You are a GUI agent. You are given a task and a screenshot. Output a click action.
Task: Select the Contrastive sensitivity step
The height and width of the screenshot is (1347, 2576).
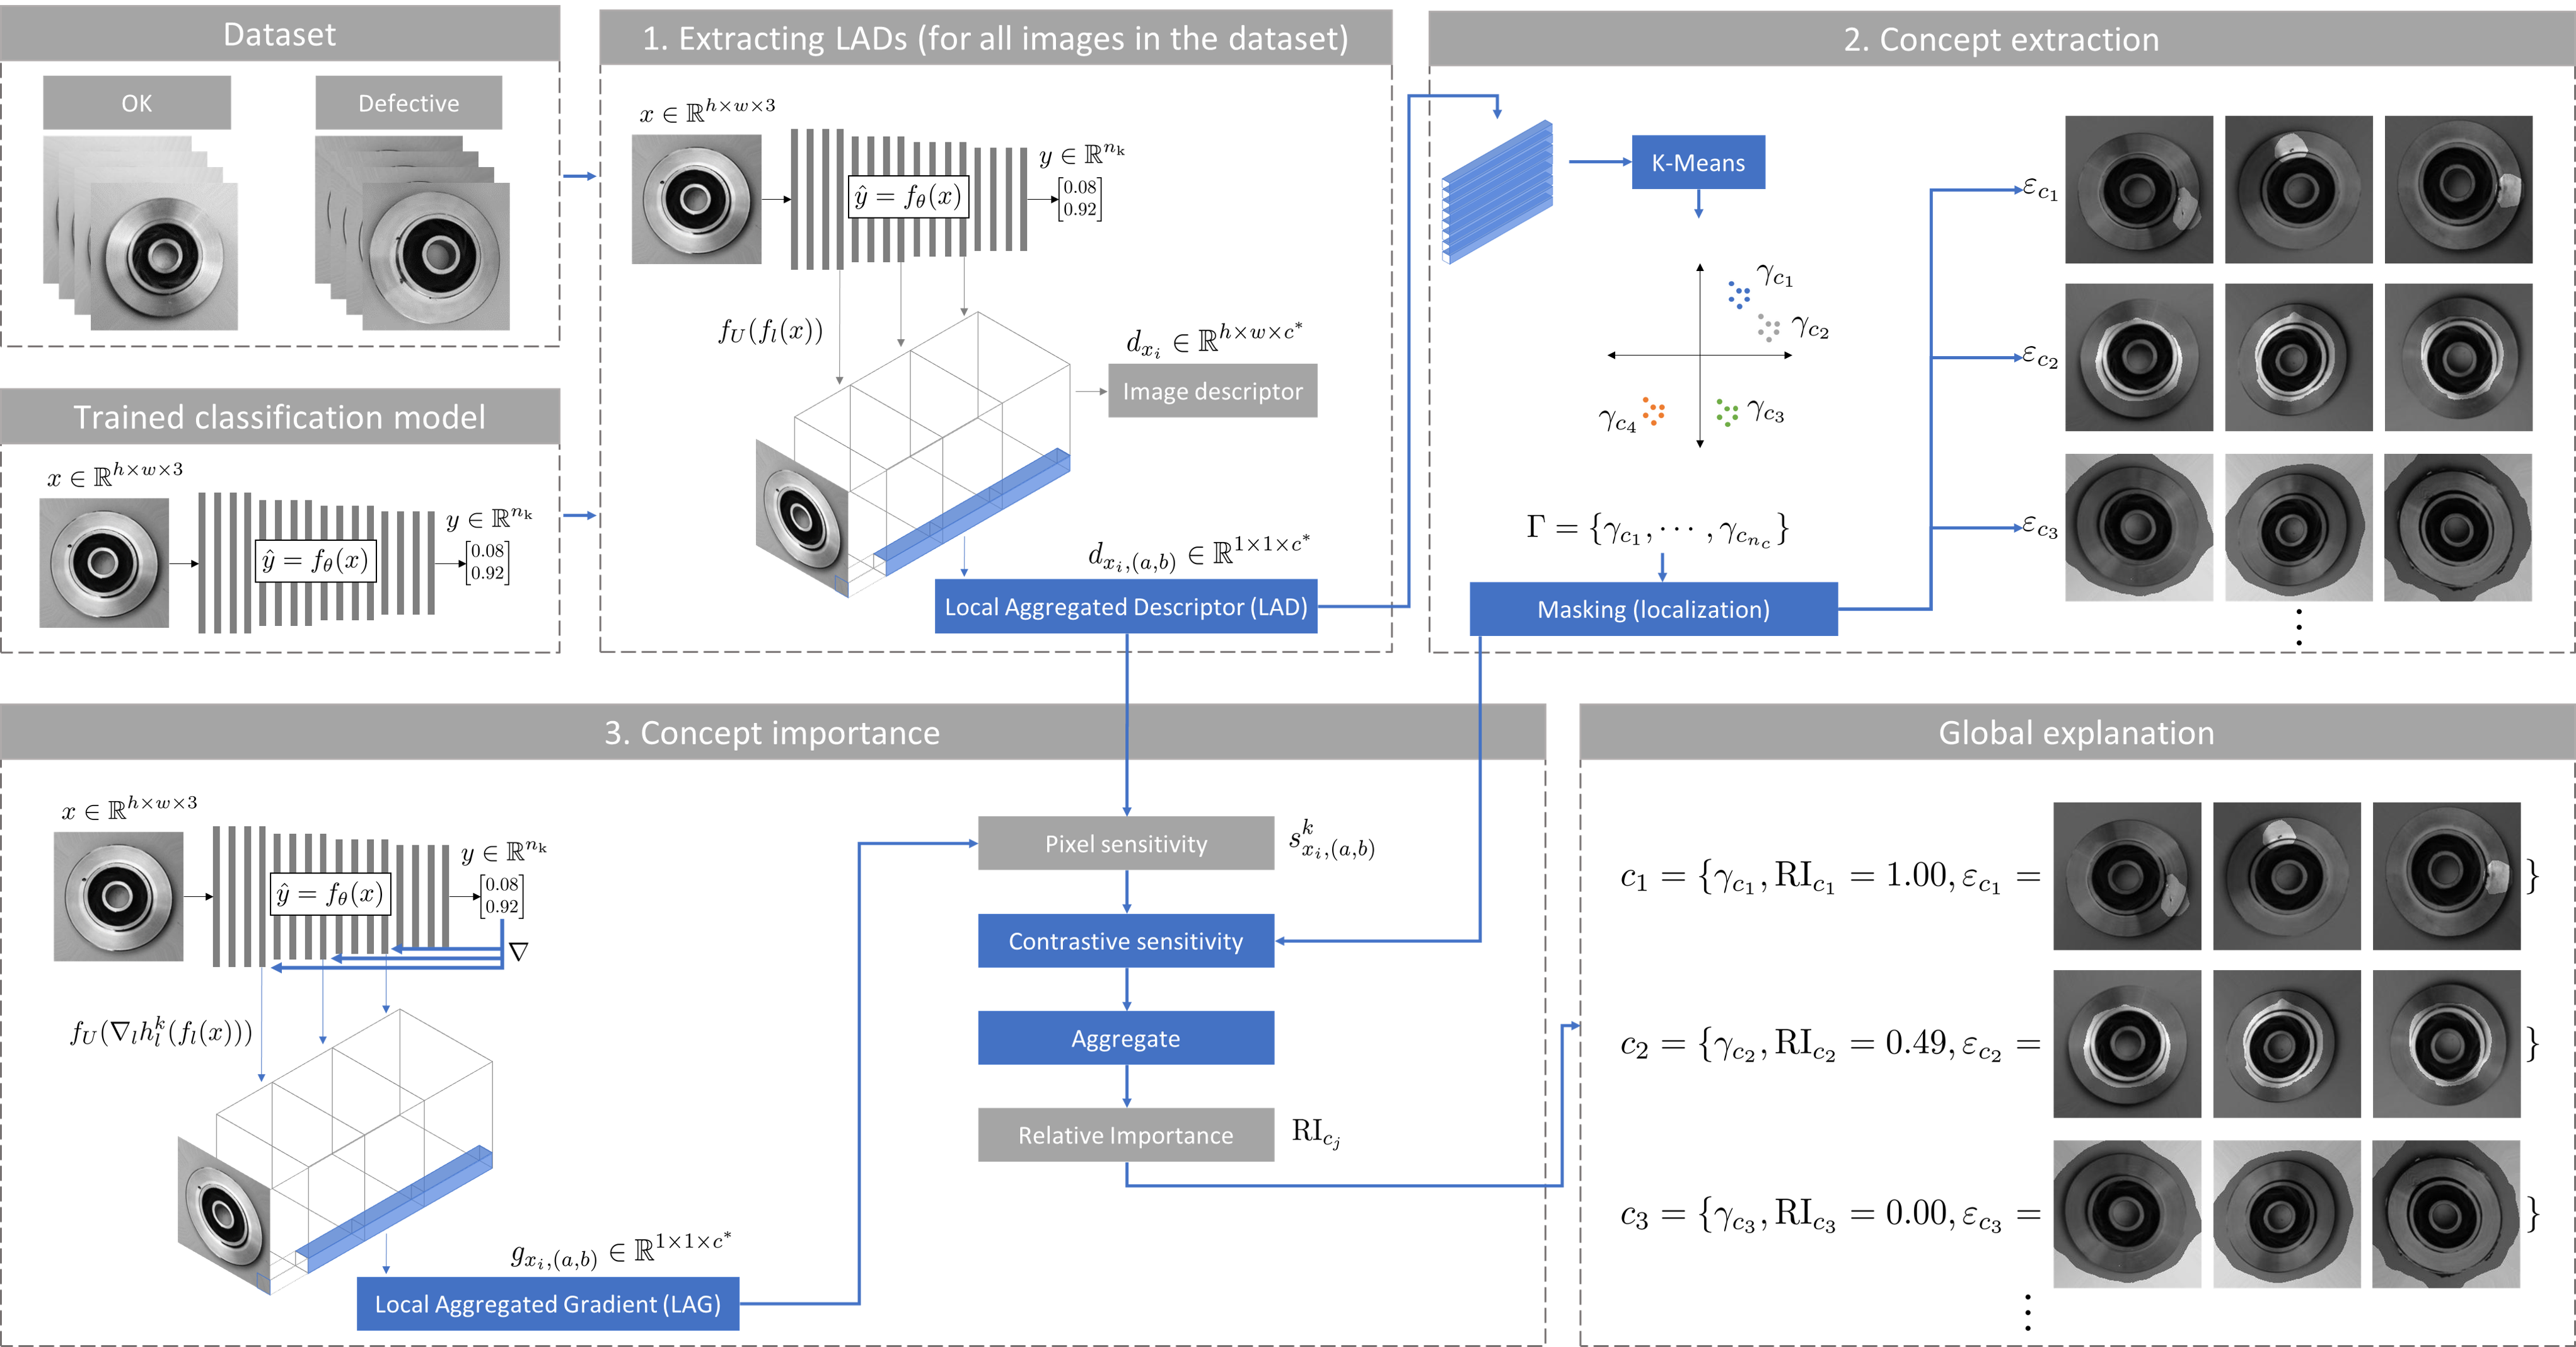(x=1125, y=940)
